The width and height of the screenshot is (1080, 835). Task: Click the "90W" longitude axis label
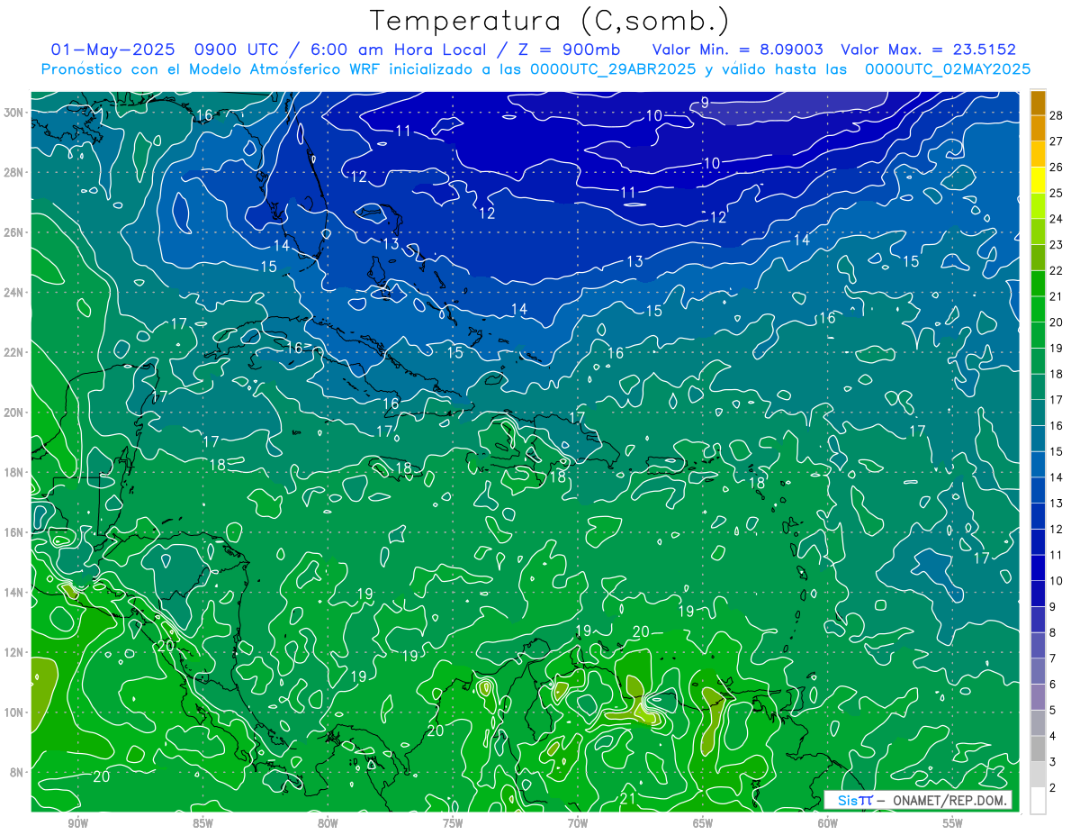click(x=77, y=823)
